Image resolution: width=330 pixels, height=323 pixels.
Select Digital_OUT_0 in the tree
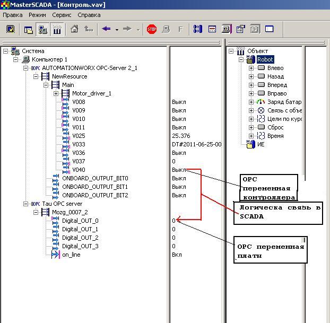(80, 221)
